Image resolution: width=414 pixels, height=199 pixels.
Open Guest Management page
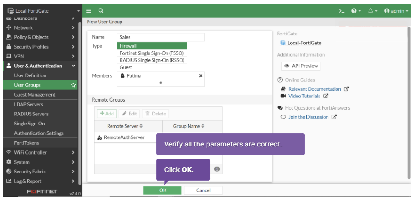pos(40,95)
